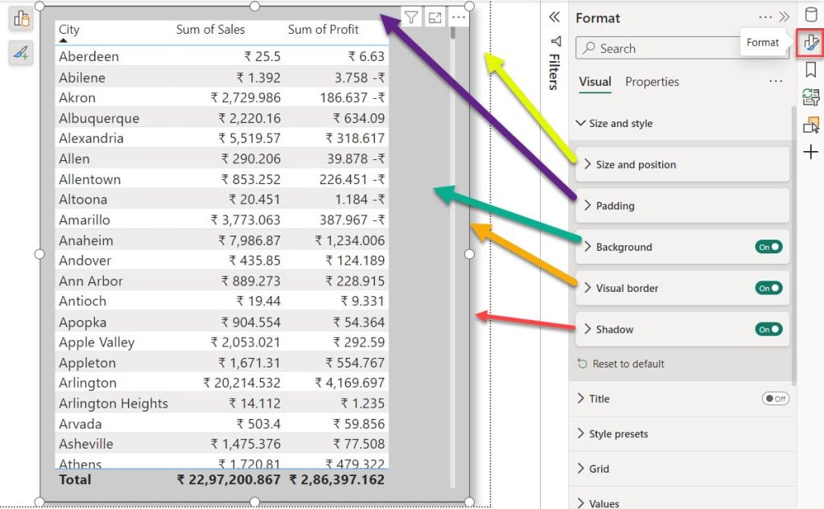Viewport: 824px width, 509px height.
Task: Select the Albuquerque city row
Action: pos(222,118)
